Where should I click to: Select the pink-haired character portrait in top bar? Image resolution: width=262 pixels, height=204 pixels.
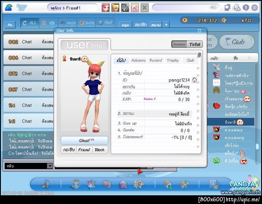click(106, 8)
